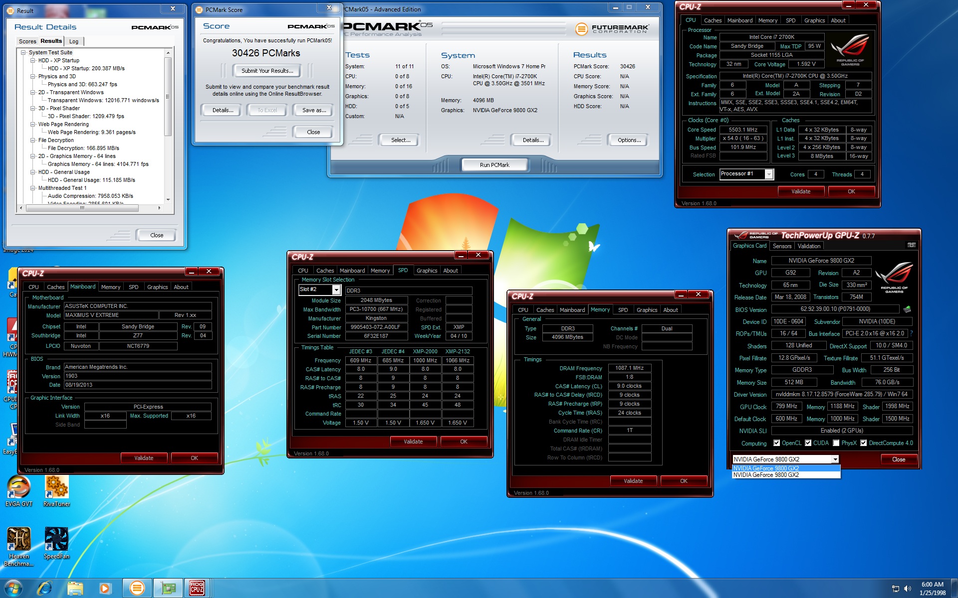Screen dimensions: 958x598
Task: Collapse the HDD - XP Startup node
Action: pyautogui.click(x=33, y=60)
